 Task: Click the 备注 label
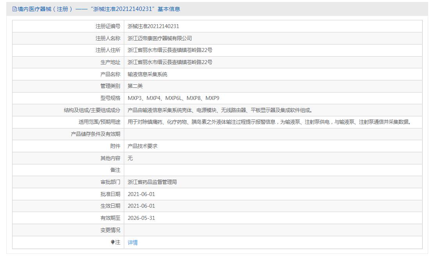[x=115, y=170]
